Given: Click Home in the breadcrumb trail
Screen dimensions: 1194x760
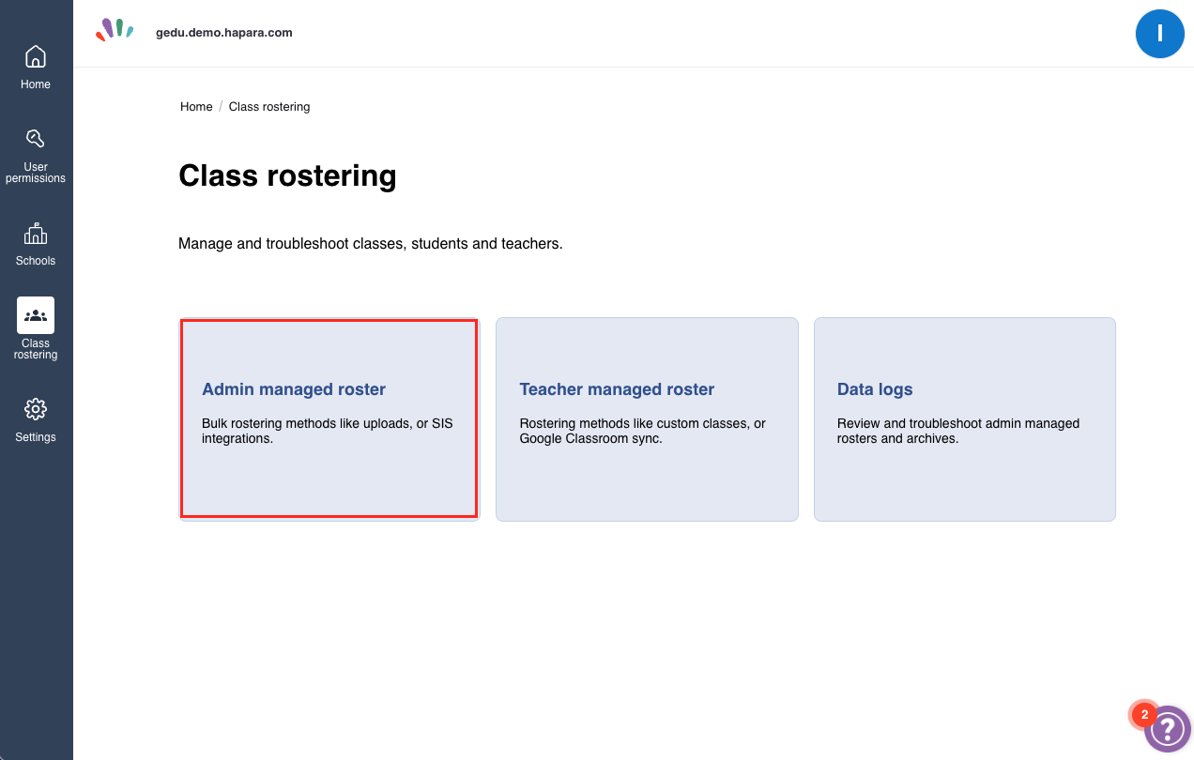Looking at the screenshot, I should click(x=196, y=106).
